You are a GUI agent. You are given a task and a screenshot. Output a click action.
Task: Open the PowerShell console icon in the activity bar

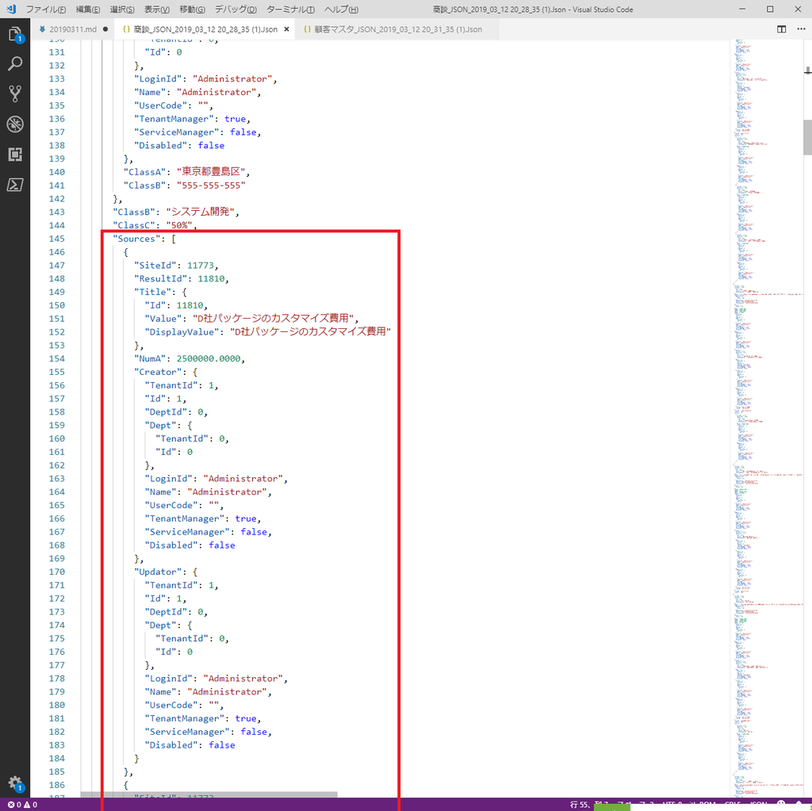pos(15,185)
